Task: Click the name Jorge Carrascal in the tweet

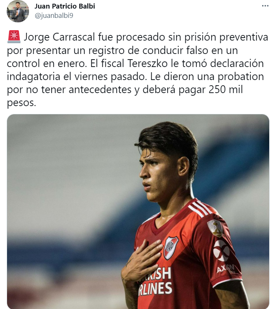Action: [59, 37]
